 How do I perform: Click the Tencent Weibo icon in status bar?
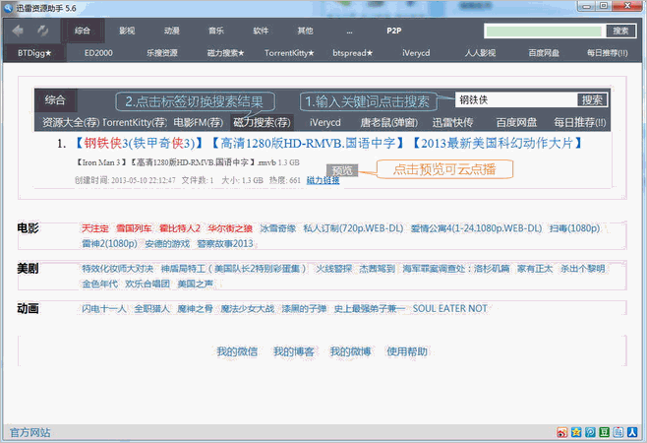tap(590, 432)
